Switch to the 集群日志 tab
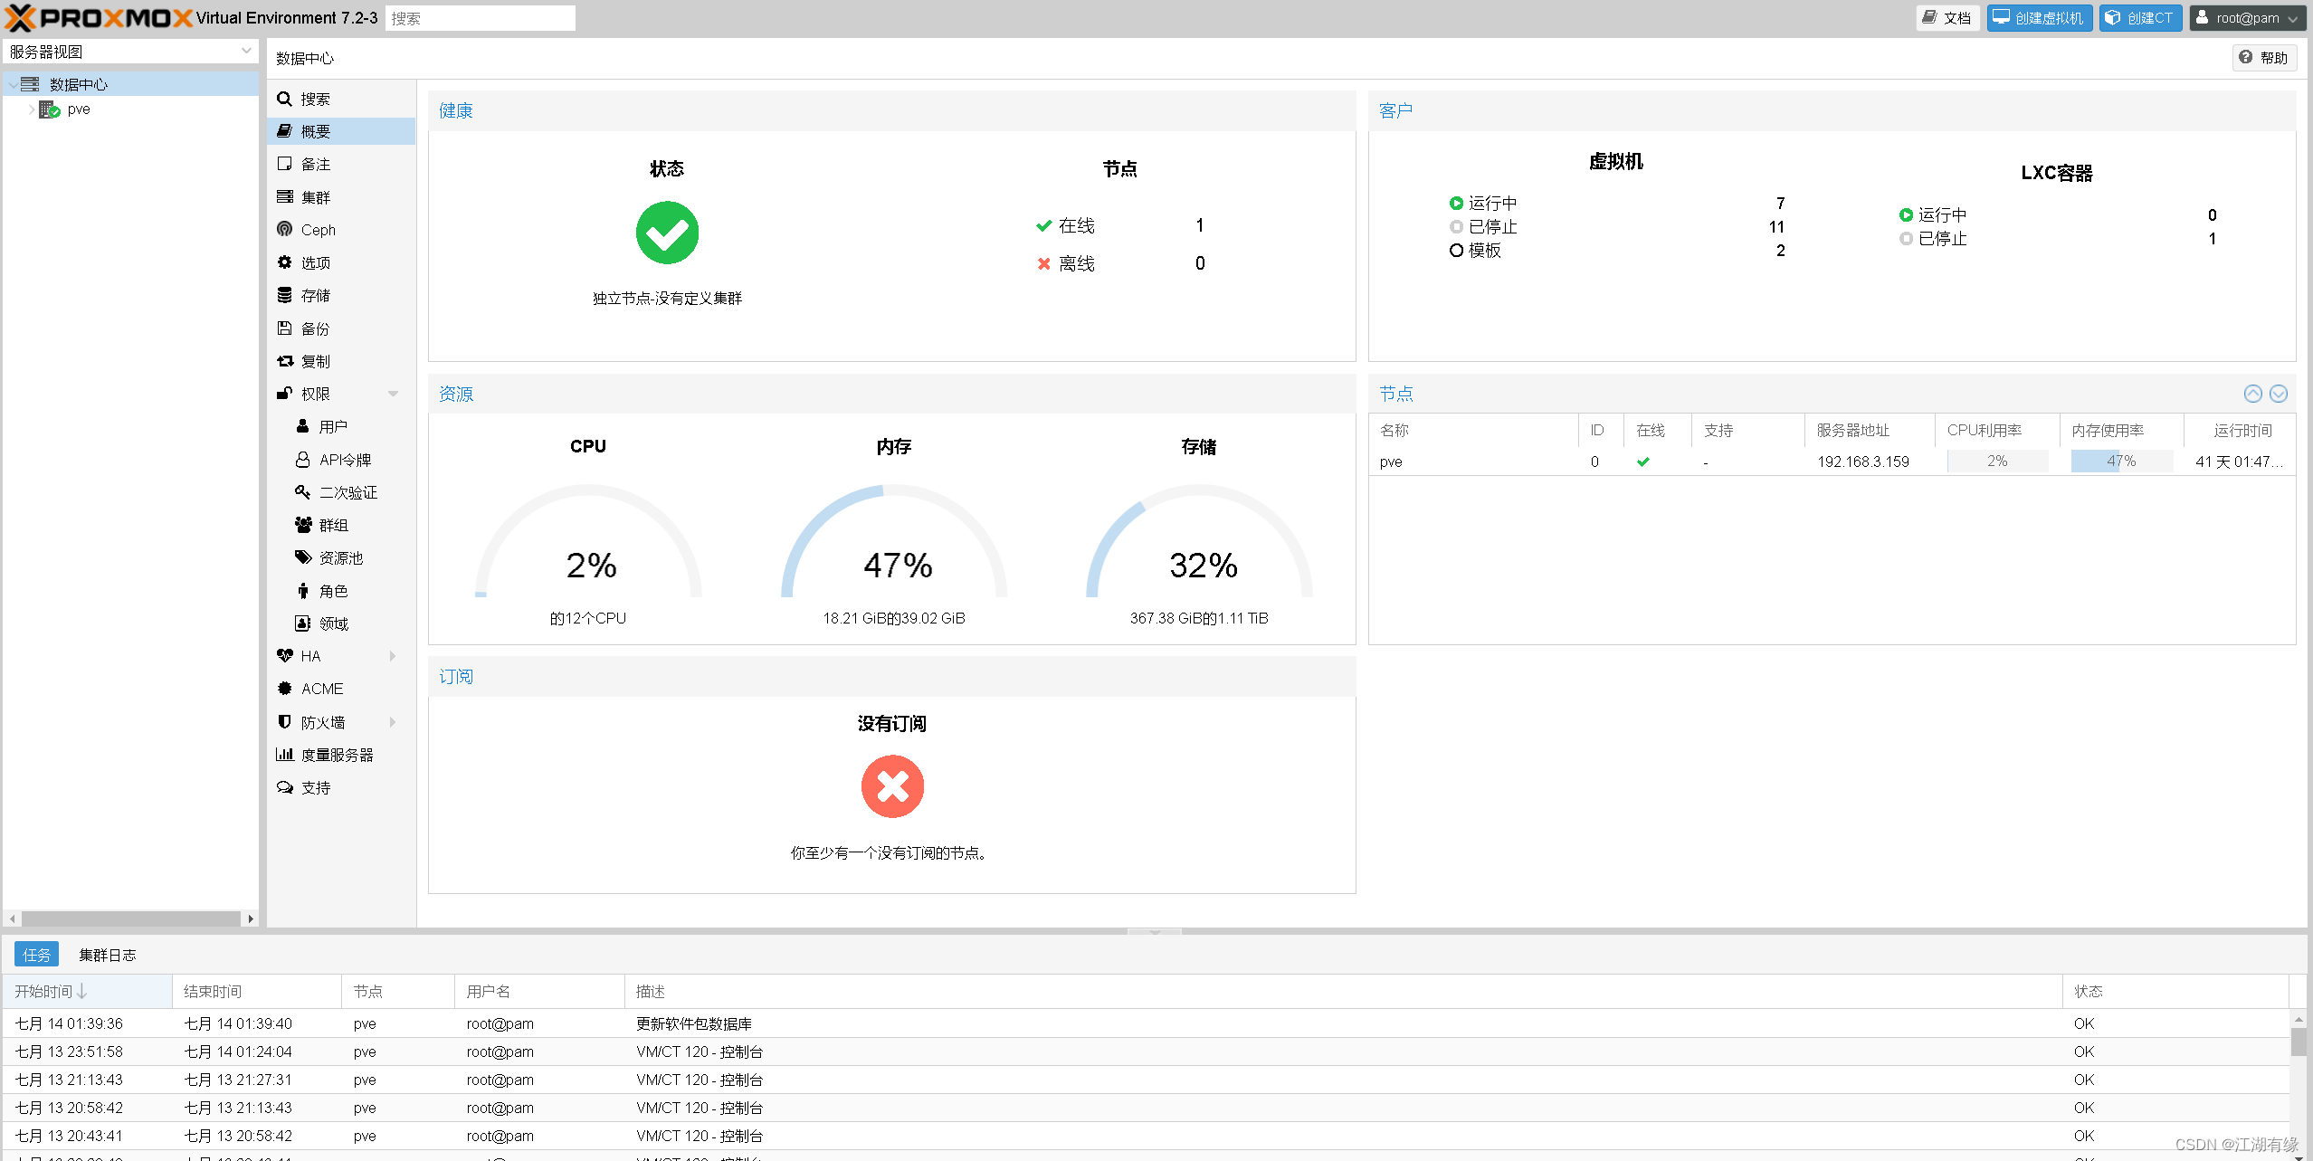This screenshot has width=2313, height=1161. pyautogui.click(x=107, y=955)
